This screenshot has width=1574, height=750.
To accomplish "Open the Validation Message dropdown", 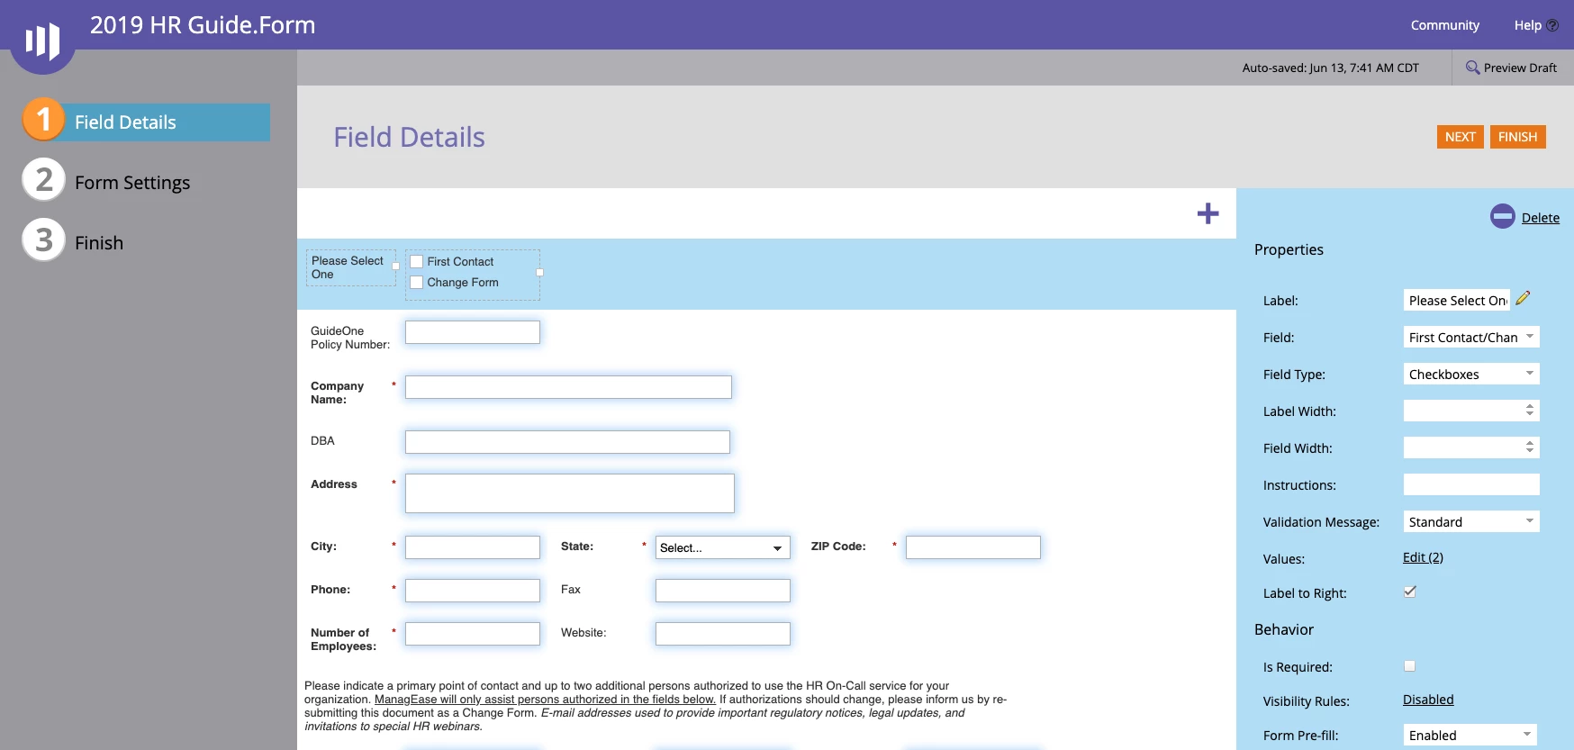I will pyautogui.click(x=1471, y=522).
